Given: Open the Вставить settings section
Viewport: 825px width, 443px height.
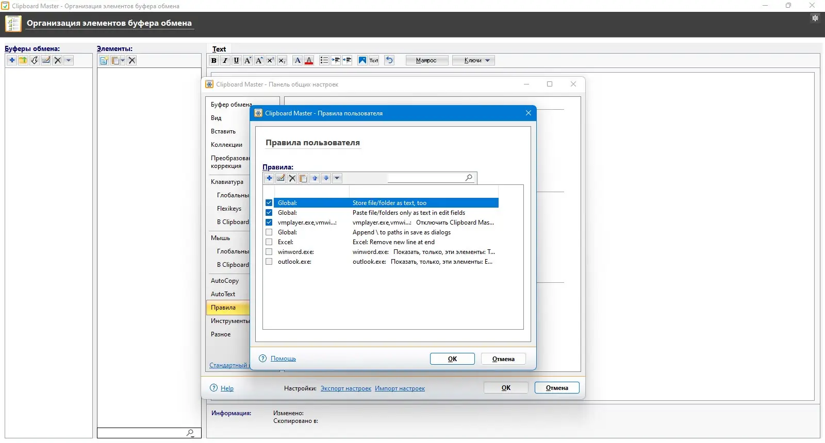Looking at the screenshot, I should tap(223, 131).
